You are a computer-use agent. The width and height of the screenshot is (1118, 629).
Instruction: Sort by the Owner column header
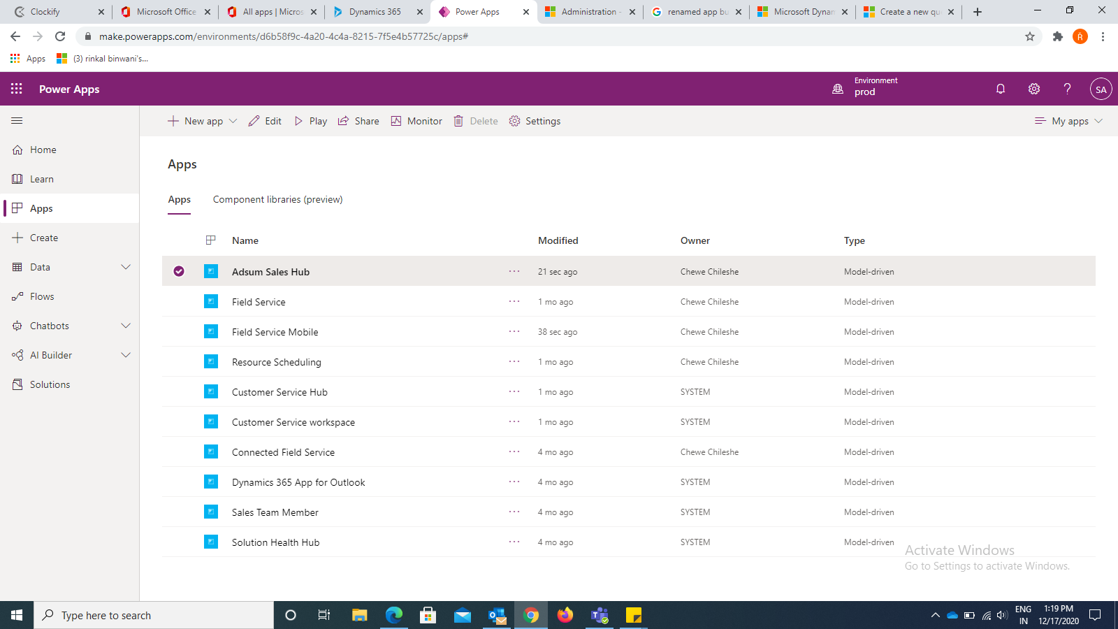pos(695,240)
